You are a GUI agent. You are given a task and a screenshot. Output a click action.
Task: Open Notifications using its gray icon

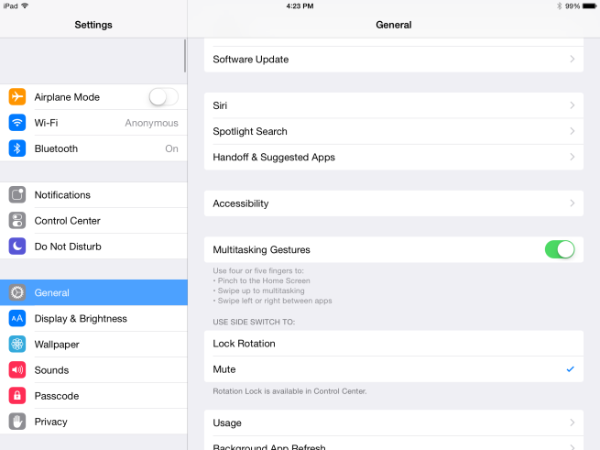[17, 195]
